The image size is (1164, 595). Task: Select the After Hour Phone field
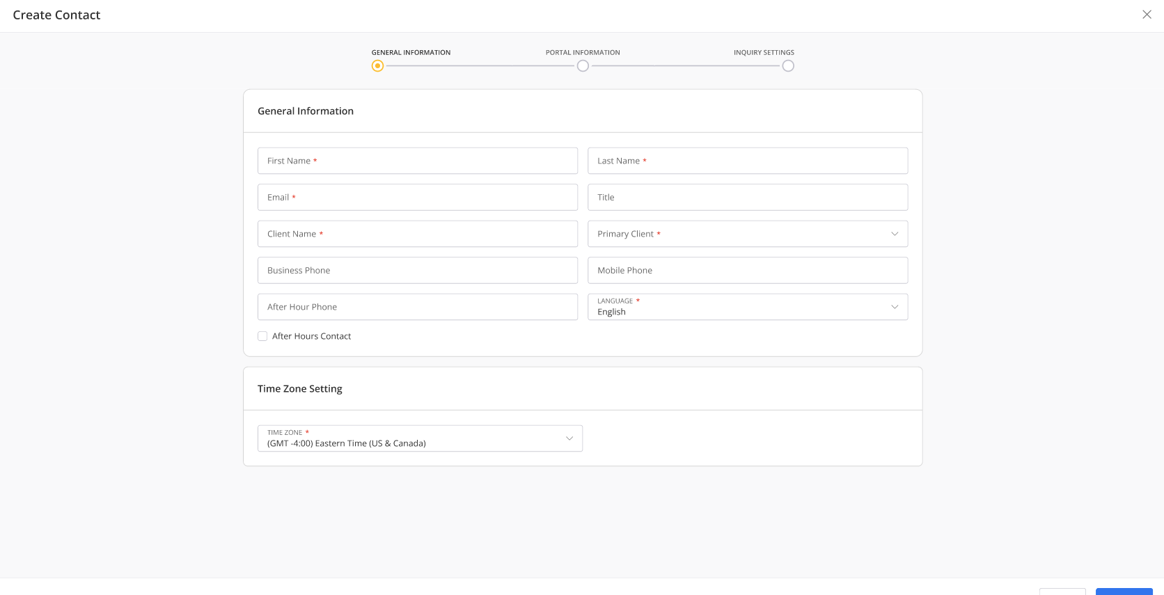point(418,307)
